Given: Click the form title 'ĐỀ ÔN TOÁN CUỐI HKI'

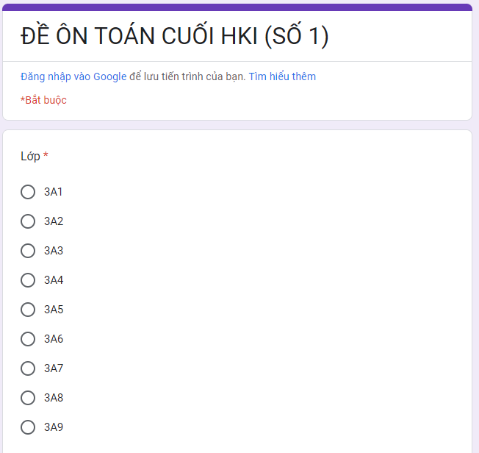Looking at the screenshot, I should point(174,36).
